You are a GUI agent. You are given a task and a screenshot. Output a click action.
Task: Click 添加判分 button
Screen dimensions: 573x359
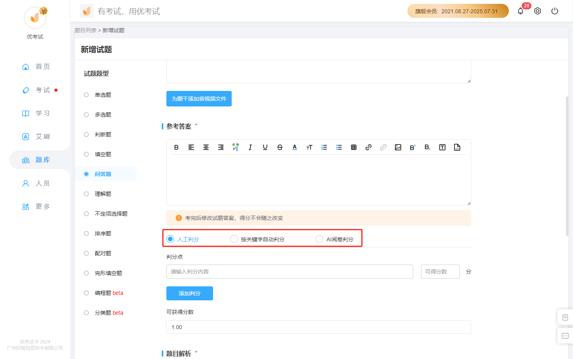tap(190, 293)
